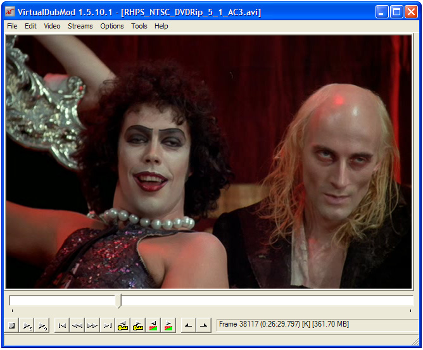Step backward one frame
Screen dimensions: 423x350
pos(77,325)
